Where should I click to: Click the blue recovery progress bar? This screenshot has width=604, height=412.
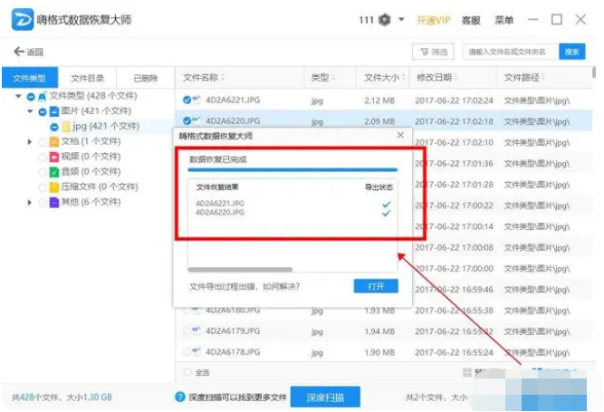coord(292,169)
